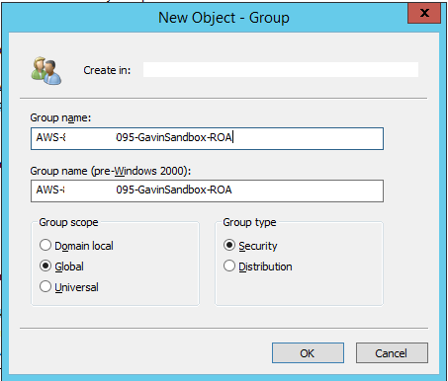Image resolution: width=448 pixels, height=381 pixels.
Task: Click the "Group name:" label
Action: (60, 117)
